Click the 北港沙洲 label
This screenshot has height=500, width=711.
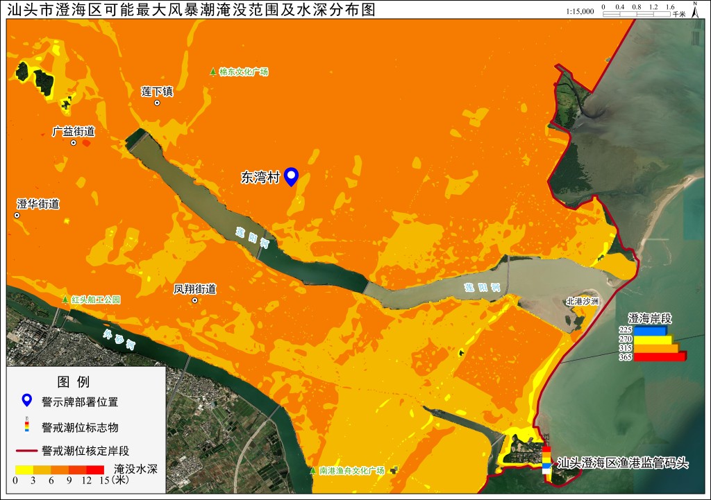click(583, 301)
